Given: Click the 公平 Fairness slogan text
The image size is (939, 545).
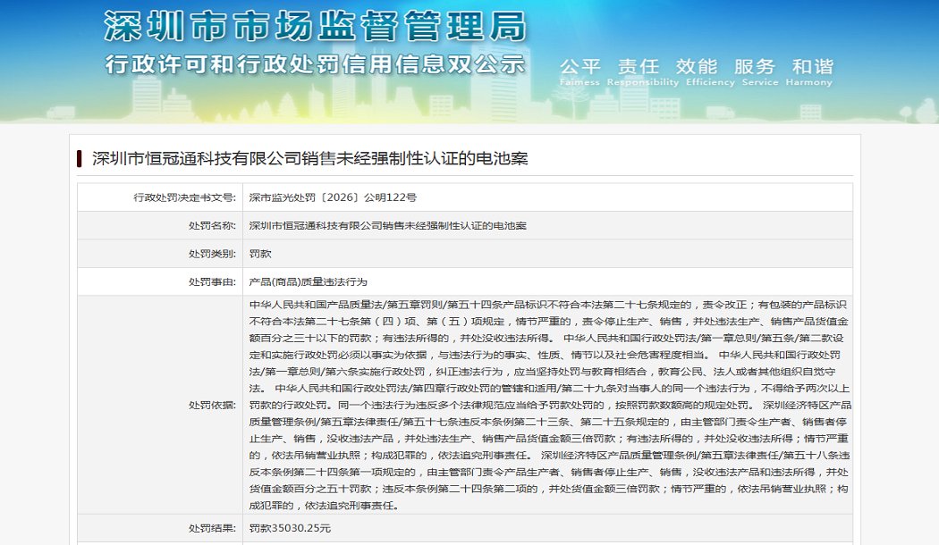Looking at the screenshot, I should (579, 71).
